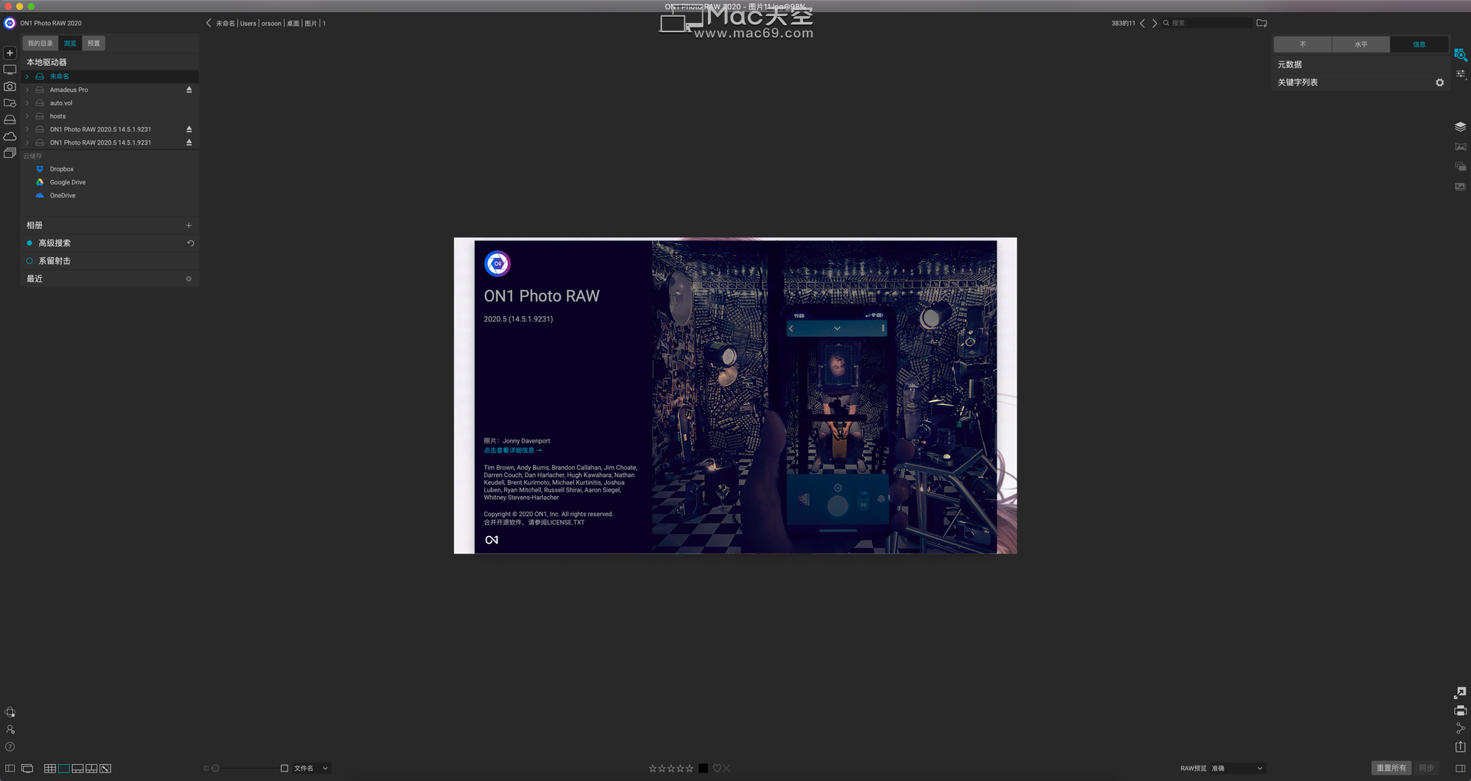Image resolution: width=1471 pixels, height=781 pixels.
Task: Open the RAW预览 准确 dropdown
Action: tap(1237, 768)
